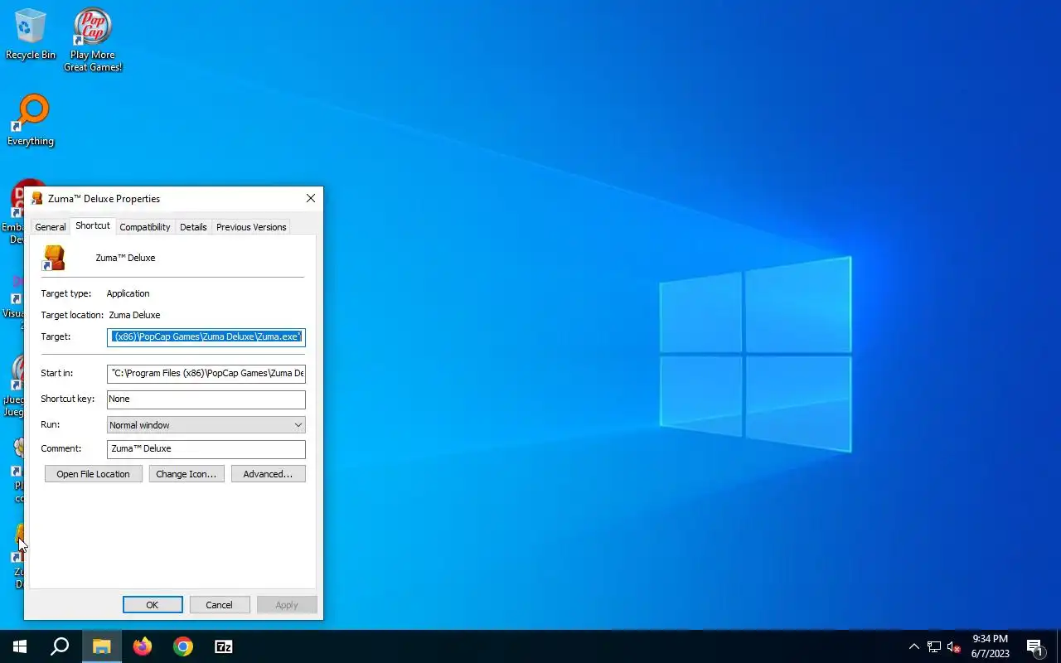1061x663 pixels.
Task: Open 7-Zip from the taskbar
Action: [224, 646]
